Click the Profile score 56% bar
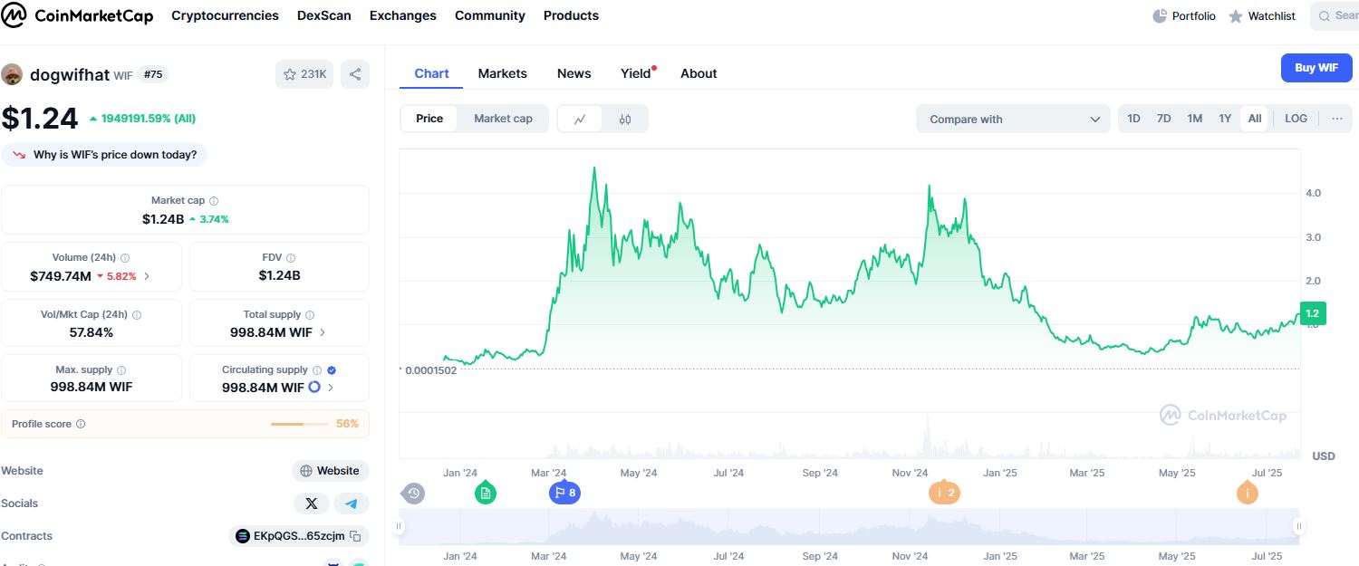 (x=299, y=424)
